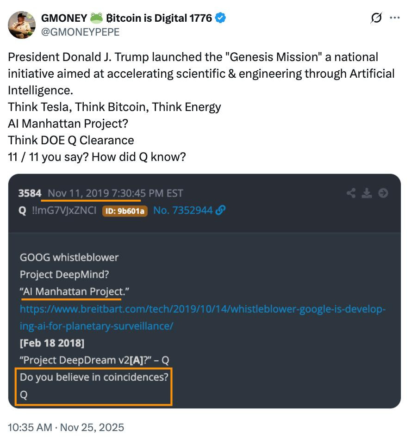Screen dimensions: 411x444
Task: Click the share icon in Q post header
Action: [351, 193]
